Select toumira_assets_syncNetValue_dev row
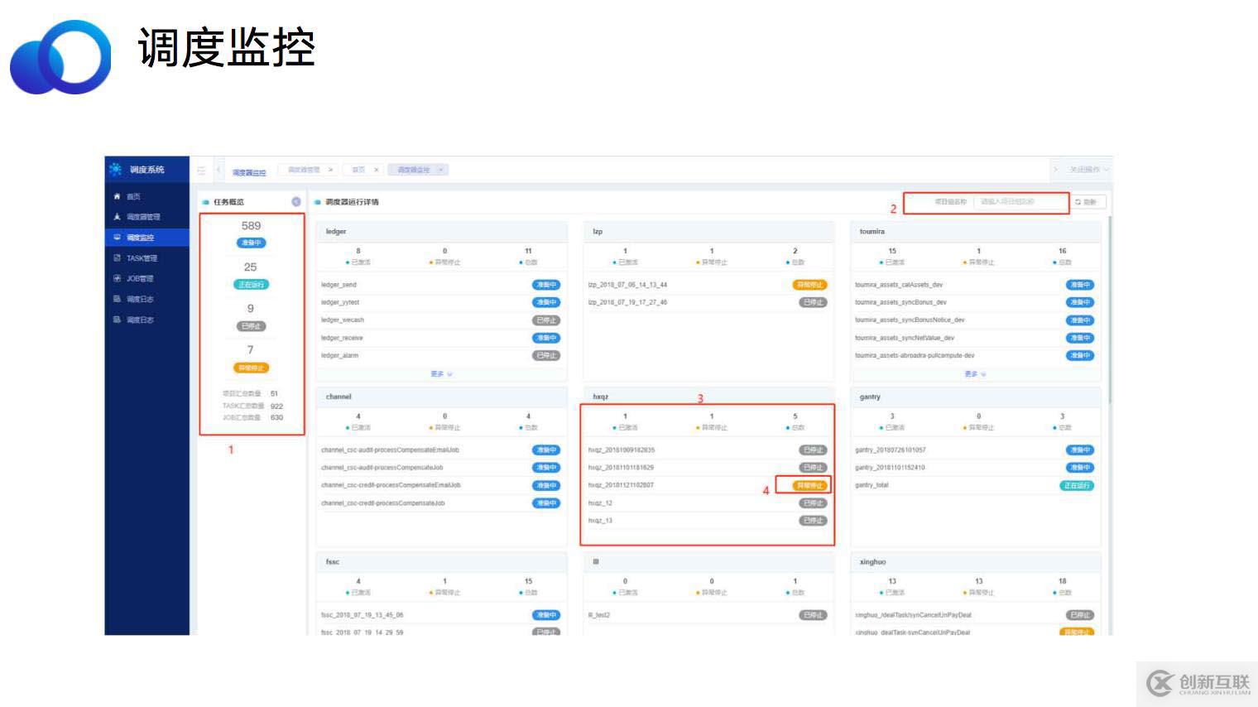Screen dimensions: 1258x707 pyautogui.click(x=975, y=338)
